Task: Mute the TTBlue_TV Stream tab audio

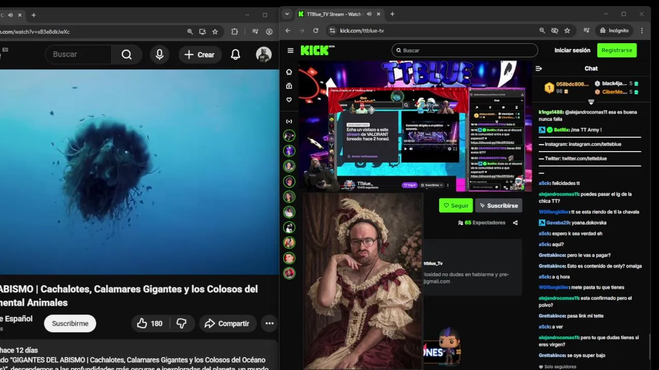Action: click(369, 14)
